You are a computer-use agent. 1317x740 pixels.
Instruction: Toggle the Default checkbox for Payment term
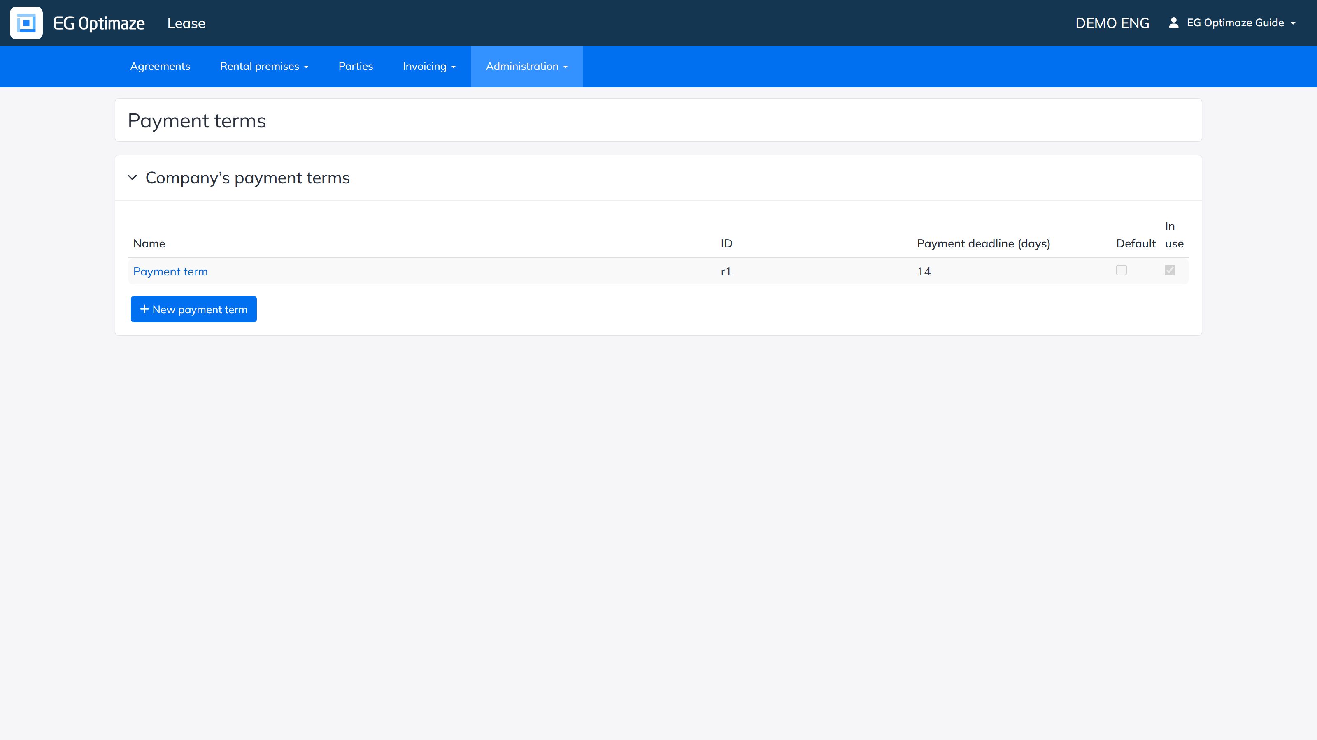1121,270
